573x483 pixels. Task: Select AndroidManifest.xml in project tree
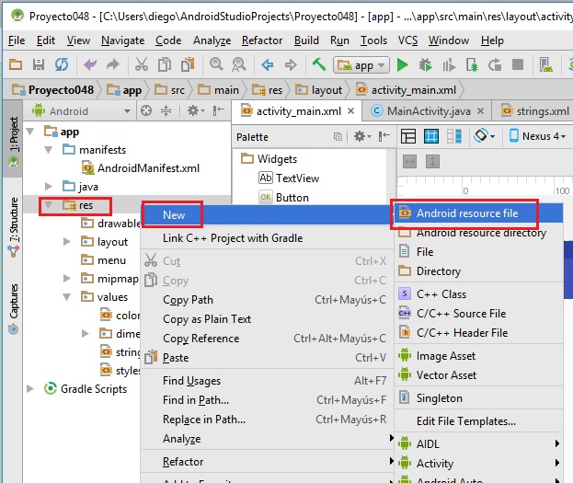pyautogui.click(x=141, y=168)
